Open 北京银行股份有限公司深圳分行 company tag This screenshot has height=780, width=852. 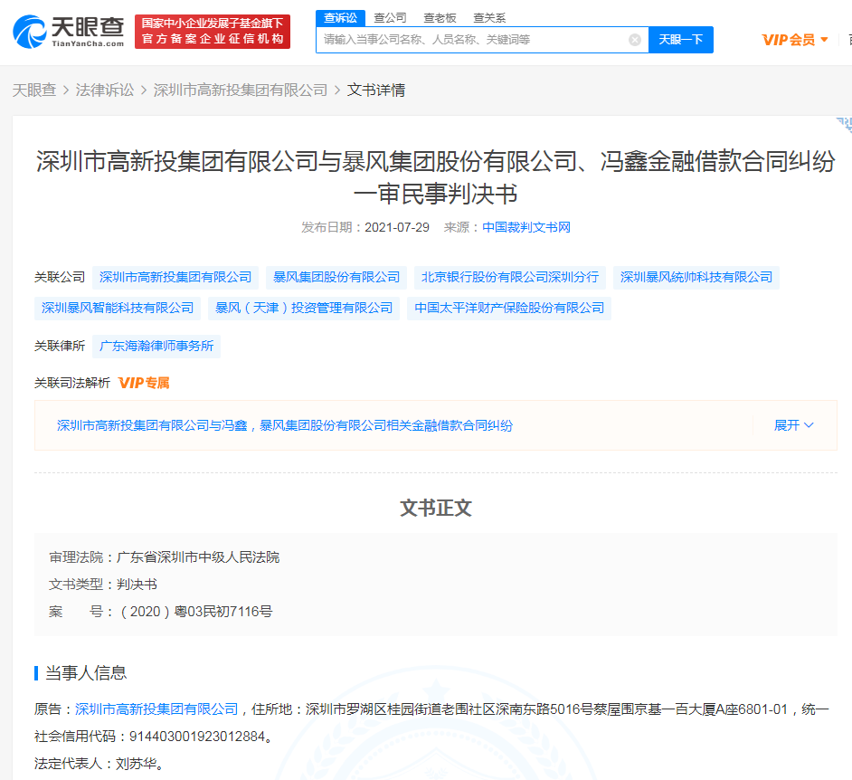[510, 277]
